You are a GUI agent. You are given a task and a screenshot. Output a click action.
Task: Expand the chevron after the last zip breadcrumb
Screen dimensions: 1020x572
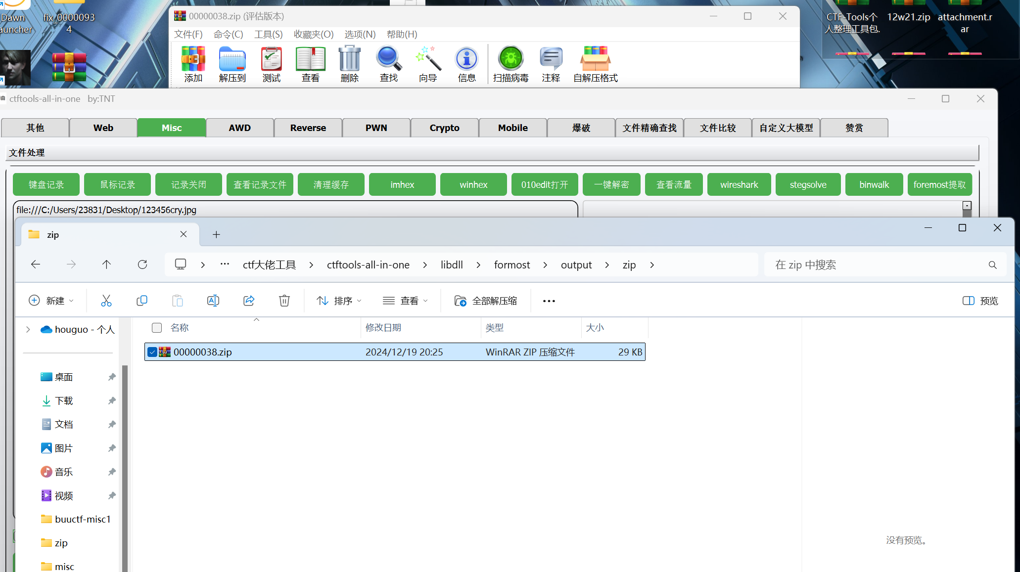(652, 265)
